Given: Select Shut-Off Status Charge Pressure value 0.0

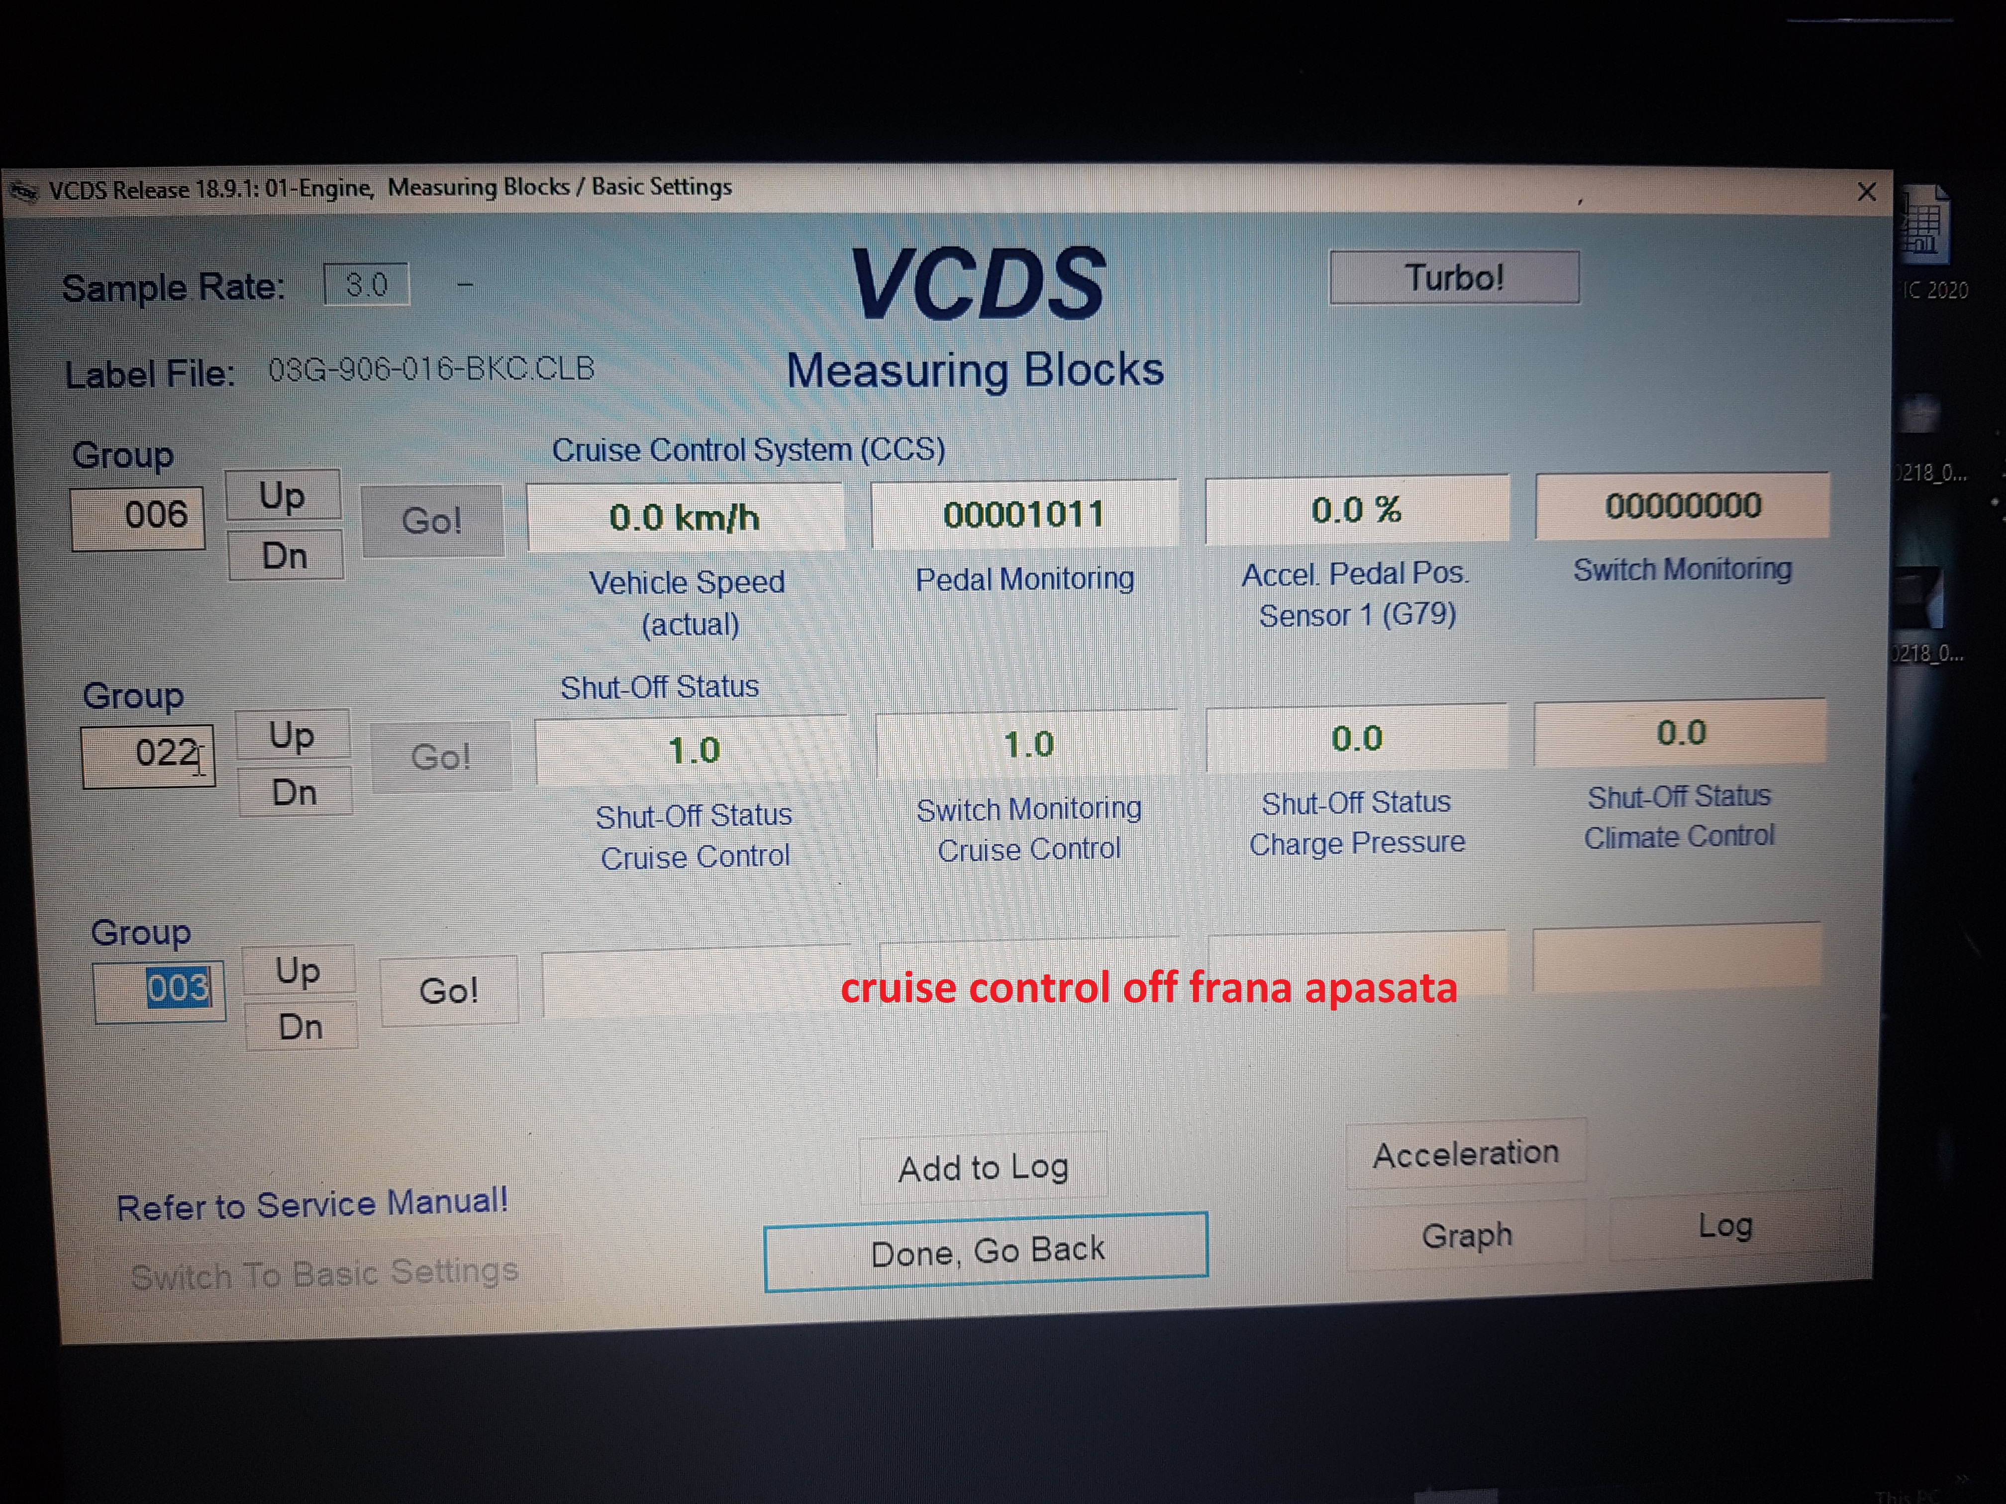Looking at the screenshot, I should click(x=1357, y=738).
